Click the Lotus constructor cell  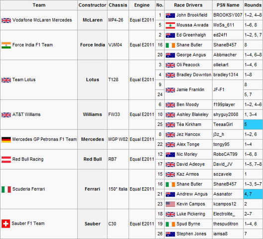[92, 80]
